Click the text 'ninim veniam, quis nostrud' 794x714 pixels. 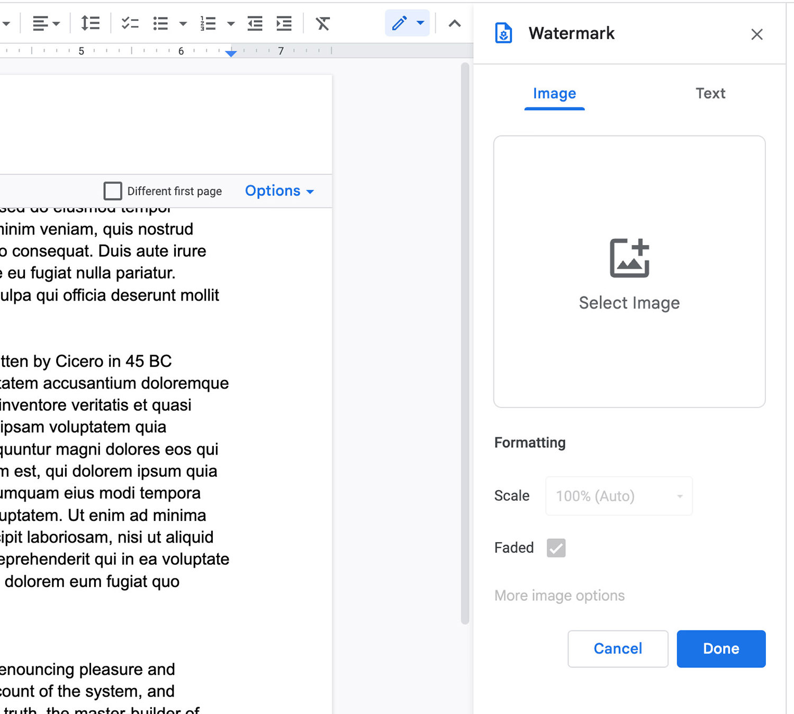click(96, 229)
